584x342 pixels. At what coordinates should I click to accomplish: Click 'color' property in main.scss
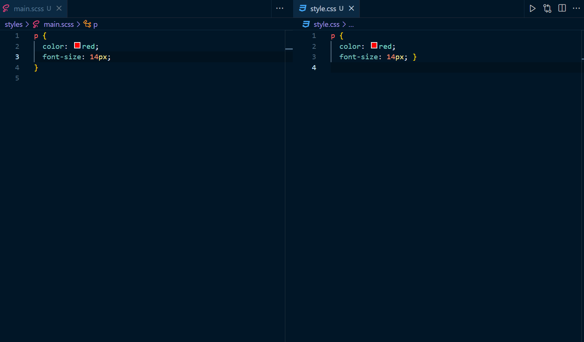pos(53,47)
